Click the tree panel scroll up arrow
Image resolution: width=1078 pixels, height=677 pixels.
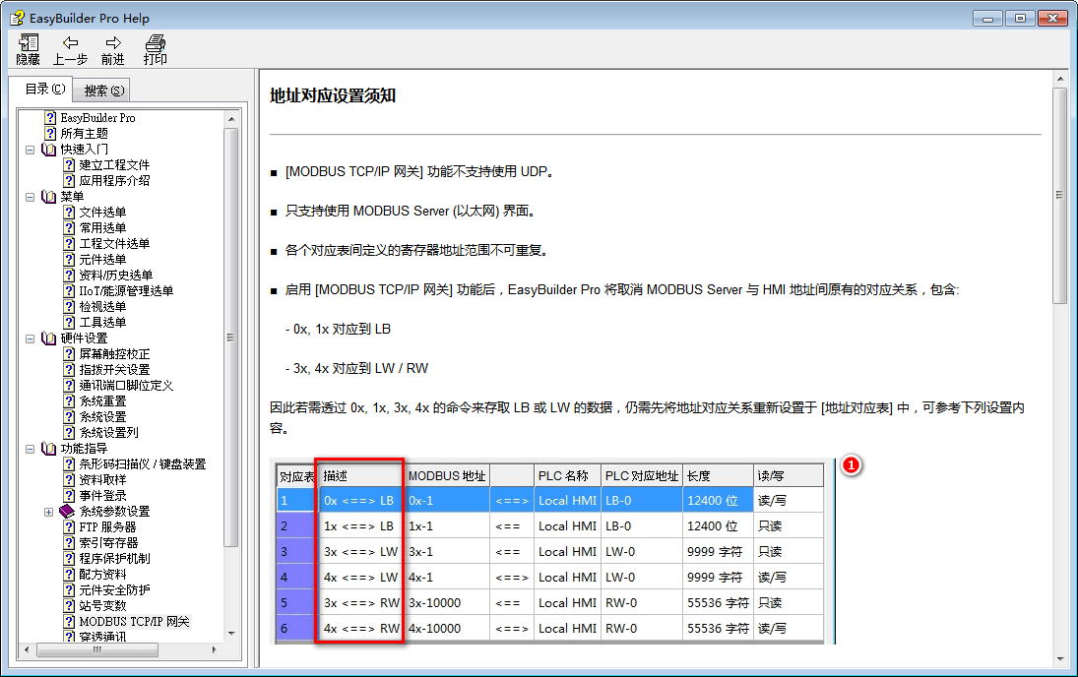[231, 118]
